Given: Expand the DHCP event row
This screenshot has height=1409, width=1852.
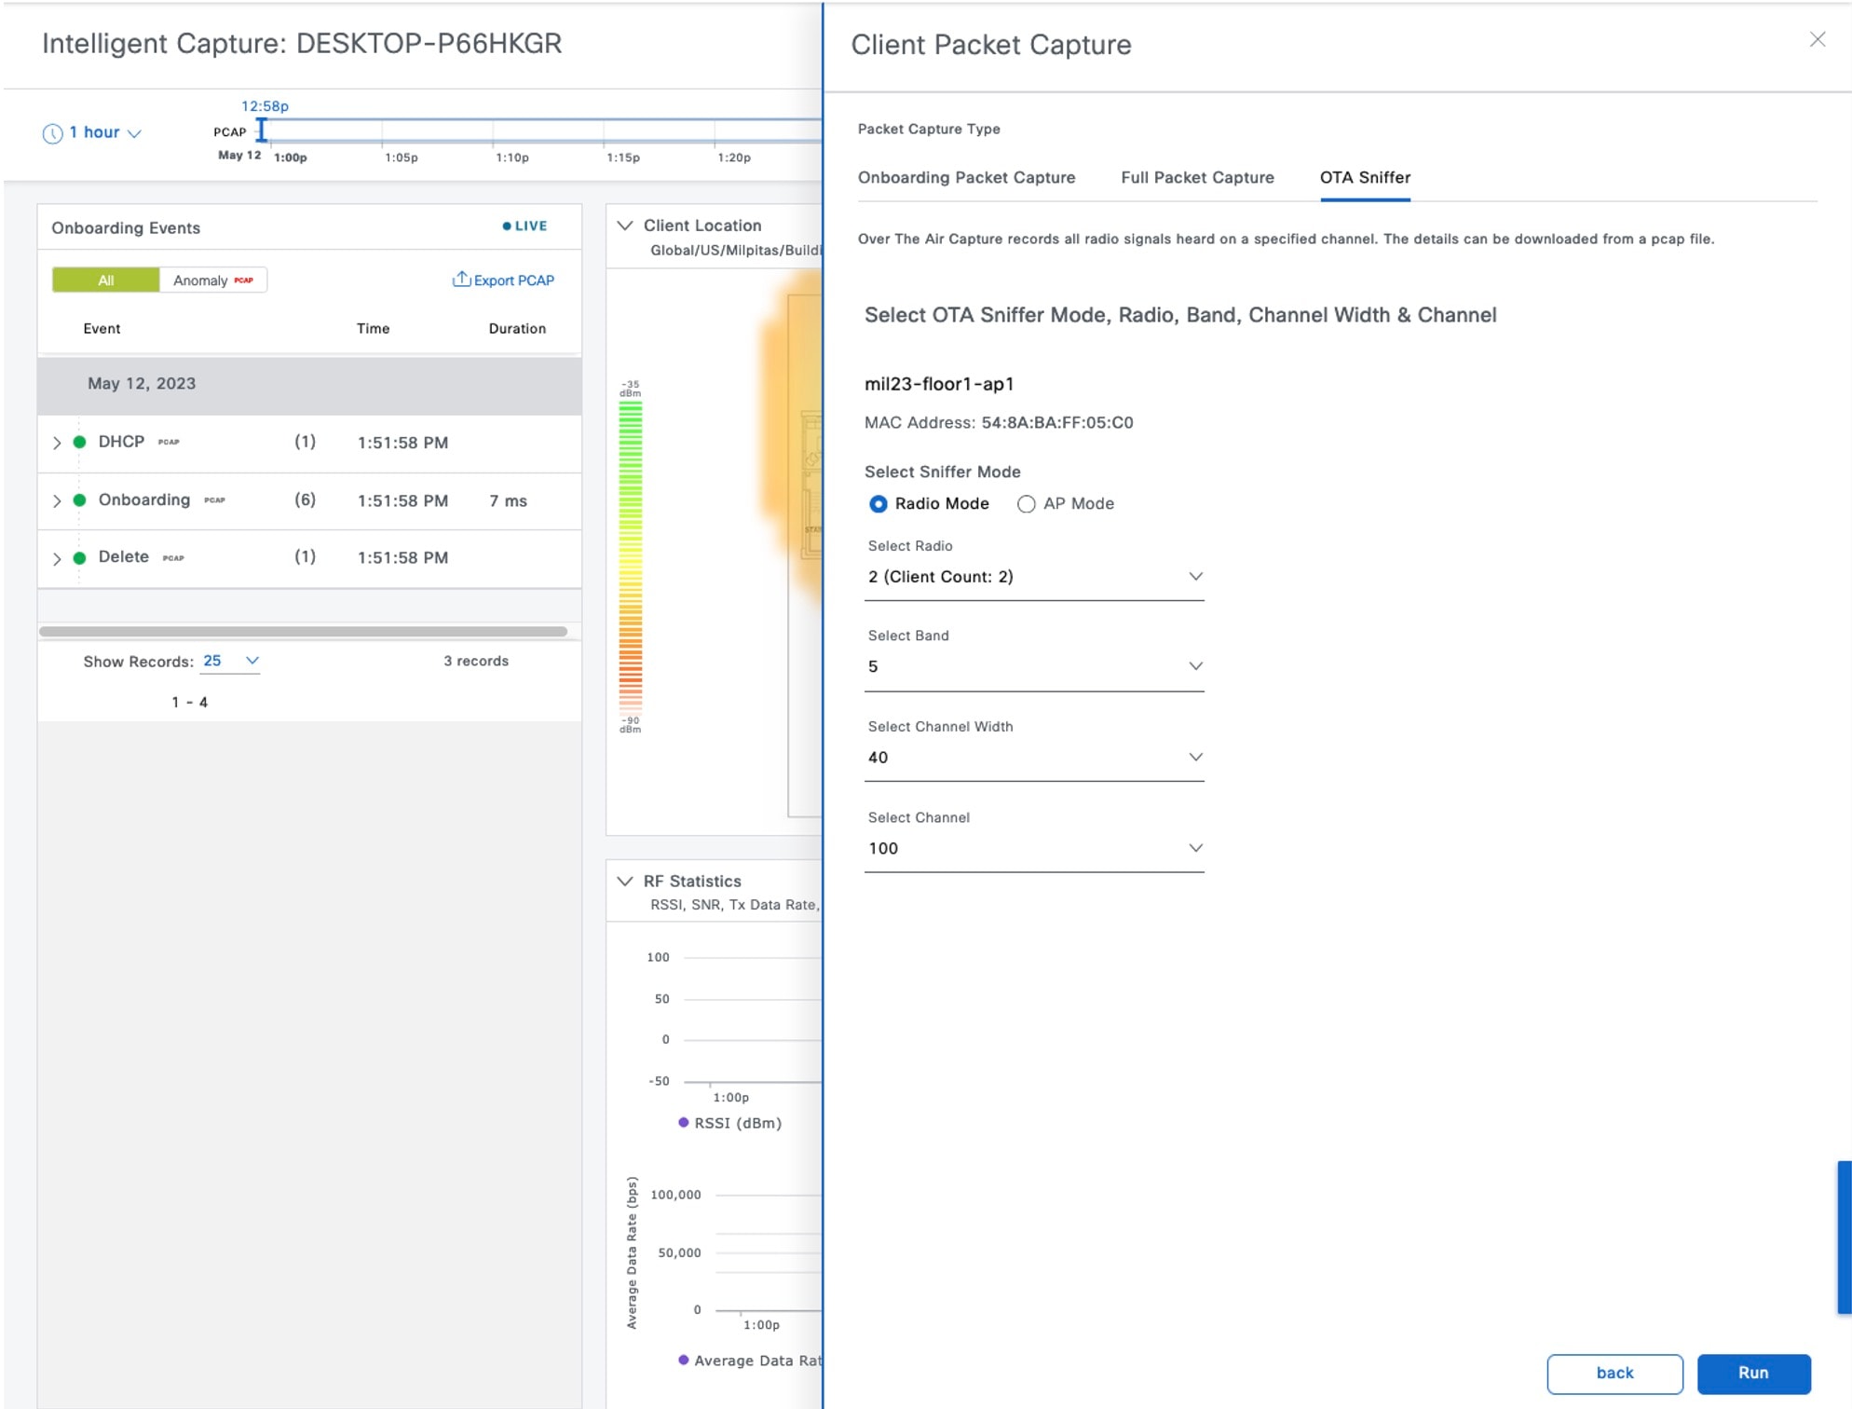Looking at the screenshot, I should click(x=57, y=443).
